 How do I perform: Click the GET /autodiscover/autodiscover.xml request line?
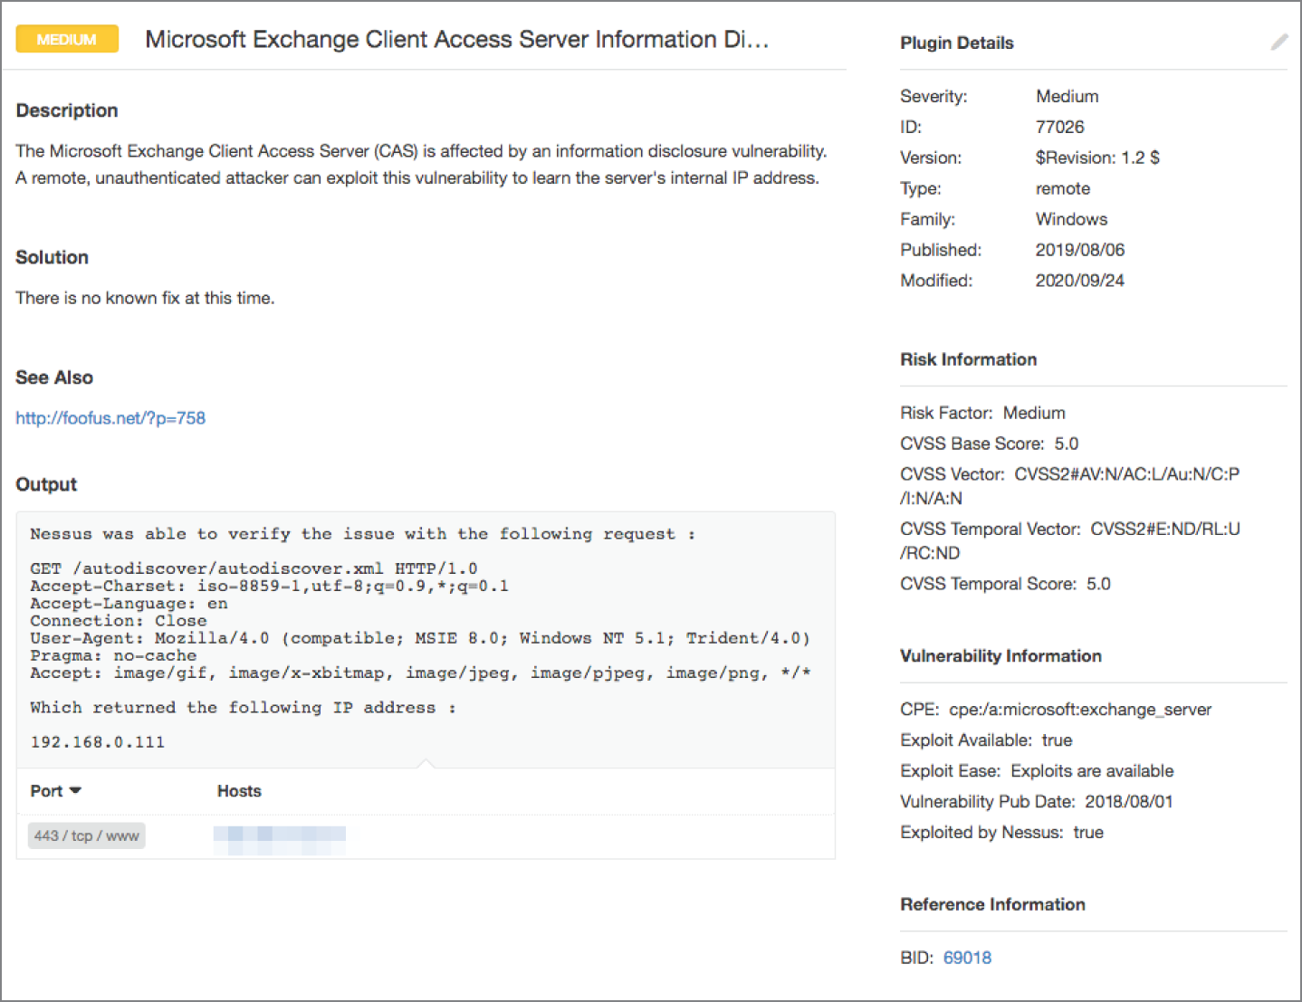tap(254, 568)
